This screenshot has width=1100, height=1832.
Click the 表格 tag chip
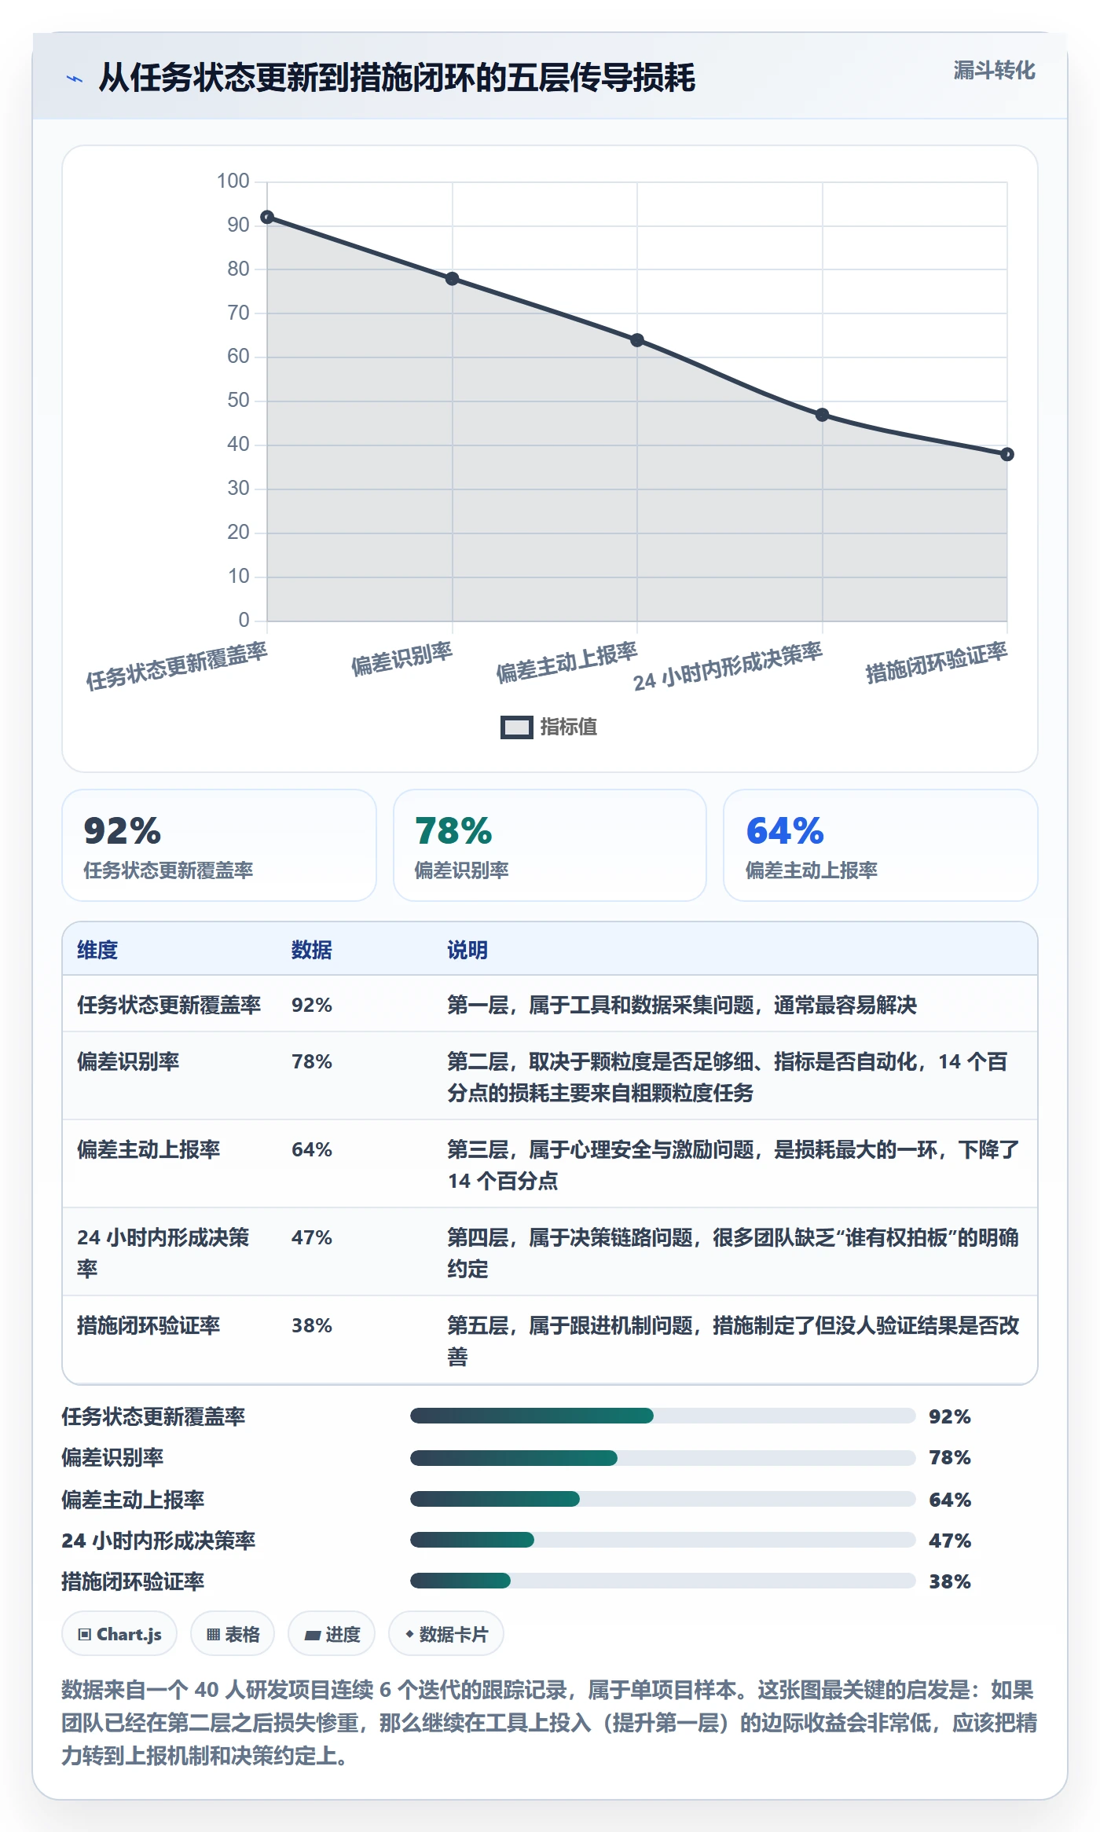coord(233,1634)
